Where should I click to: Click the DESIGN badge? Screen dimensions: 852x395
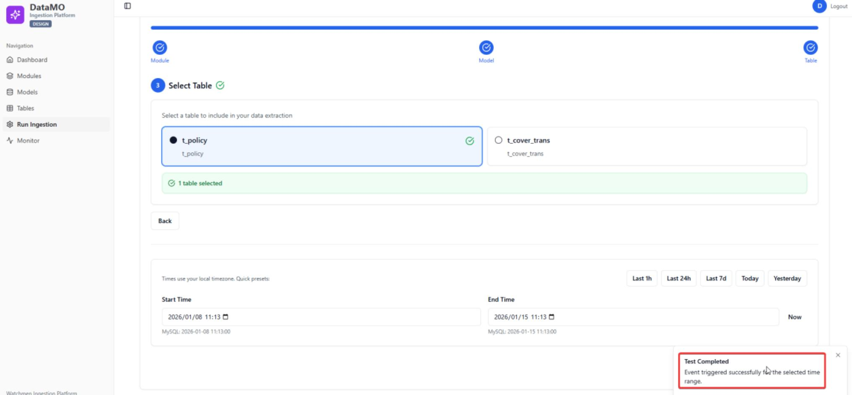pos(41,24)
